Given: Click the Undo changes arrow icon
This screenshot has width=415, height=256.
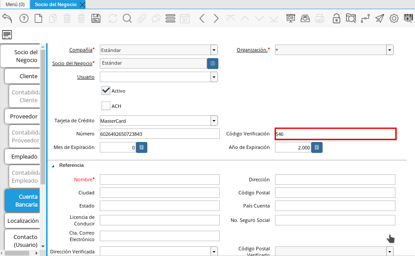Looking at the screenshot, I should 7,18.
